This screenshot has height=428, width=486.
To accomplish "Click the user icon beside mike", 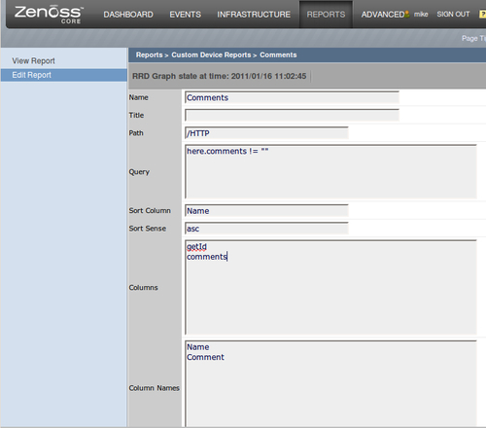I will pos(407,15).
